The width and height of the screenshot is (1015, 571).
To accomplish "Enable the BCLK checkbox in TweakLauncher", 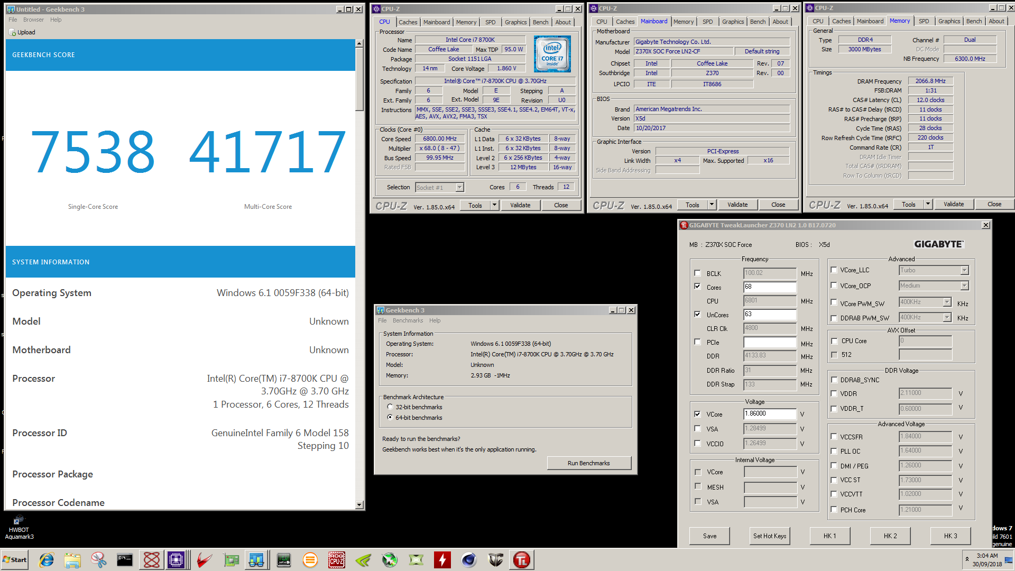I will [697, 273].
